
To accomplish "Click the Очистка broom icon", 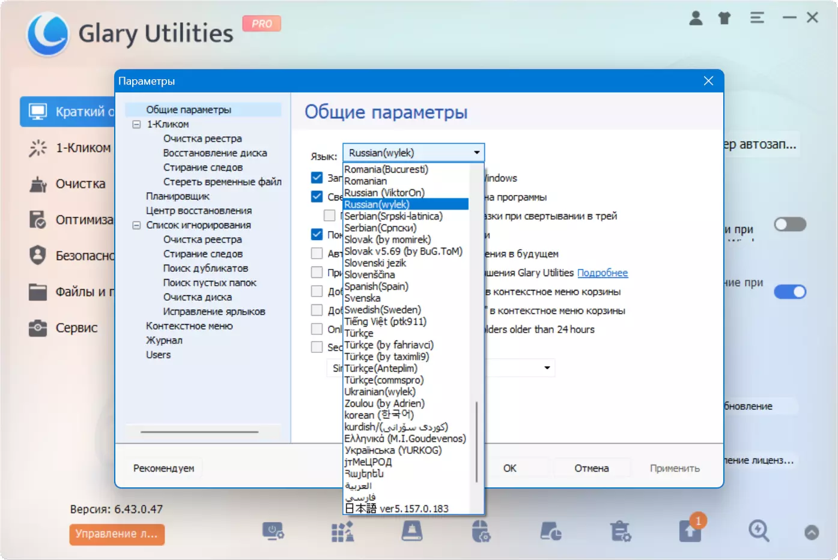I will [38, 184].
